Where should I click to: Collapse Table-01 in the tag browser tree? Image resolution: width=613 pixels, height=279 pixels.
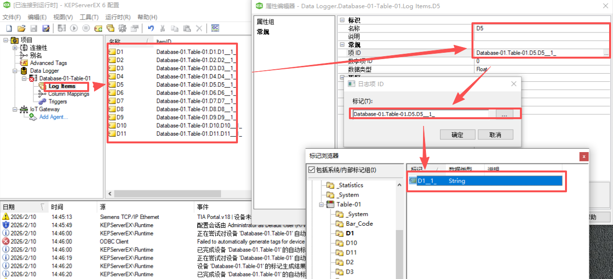point(321,204)
